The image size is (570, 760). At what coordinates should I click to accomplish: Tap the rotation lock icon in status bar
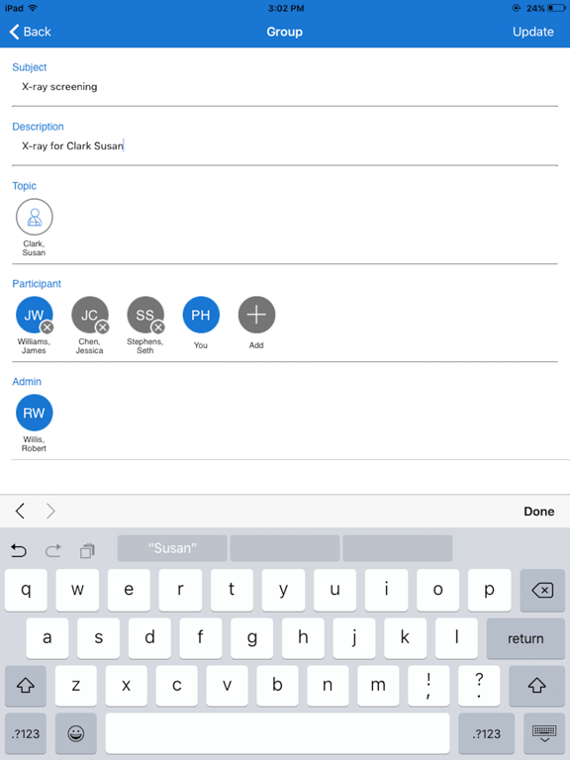(x=517, y=8)
